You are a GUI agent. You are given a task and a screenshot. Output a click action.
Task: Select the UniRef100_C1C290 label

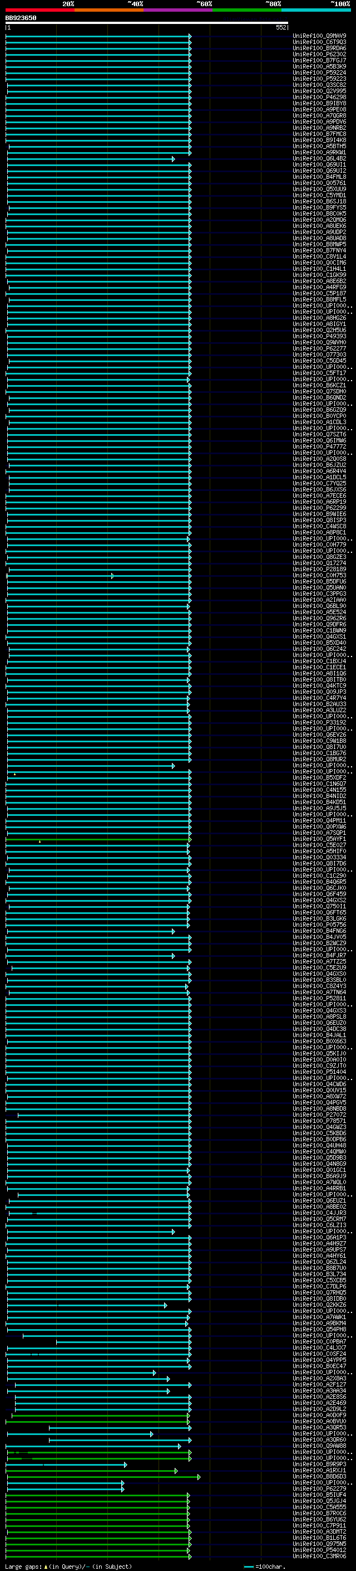pyautogui.click(x=319, y=876)
